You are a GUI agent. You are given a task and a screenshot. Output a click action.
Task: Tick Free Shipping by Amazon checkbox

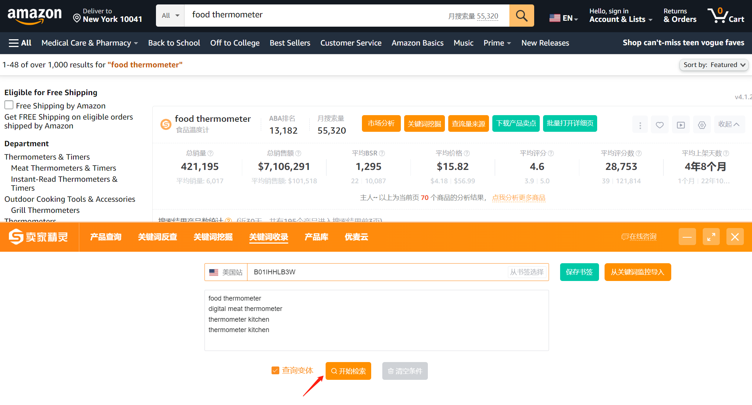(x=9, y=105)
